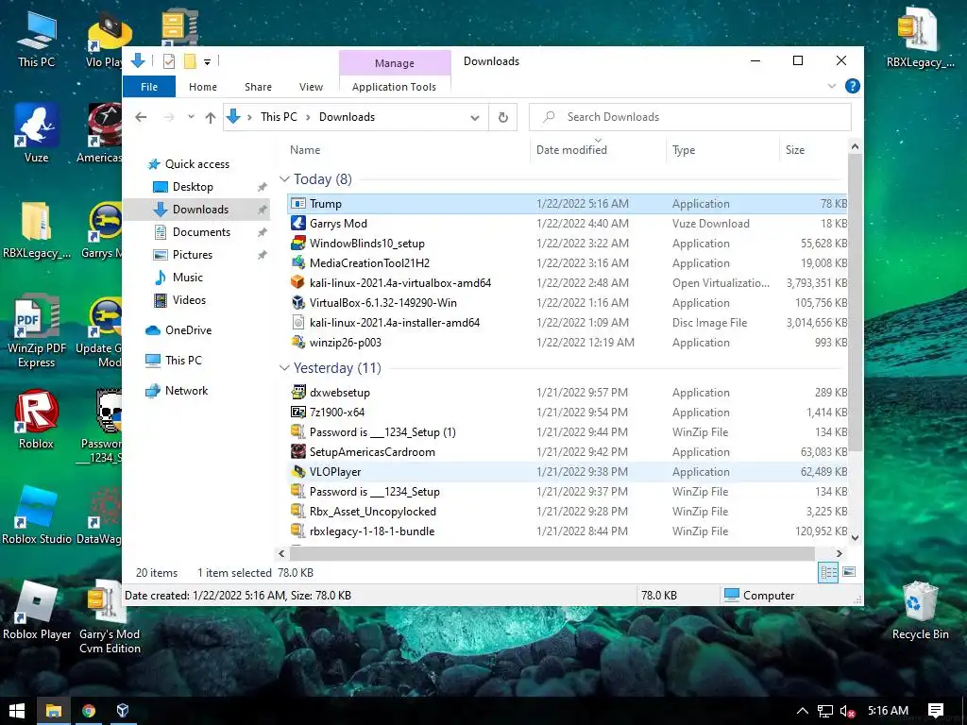967x725 pixels.
Task: Collapse the Yesterday (11) group
Action: pos(284,367)
